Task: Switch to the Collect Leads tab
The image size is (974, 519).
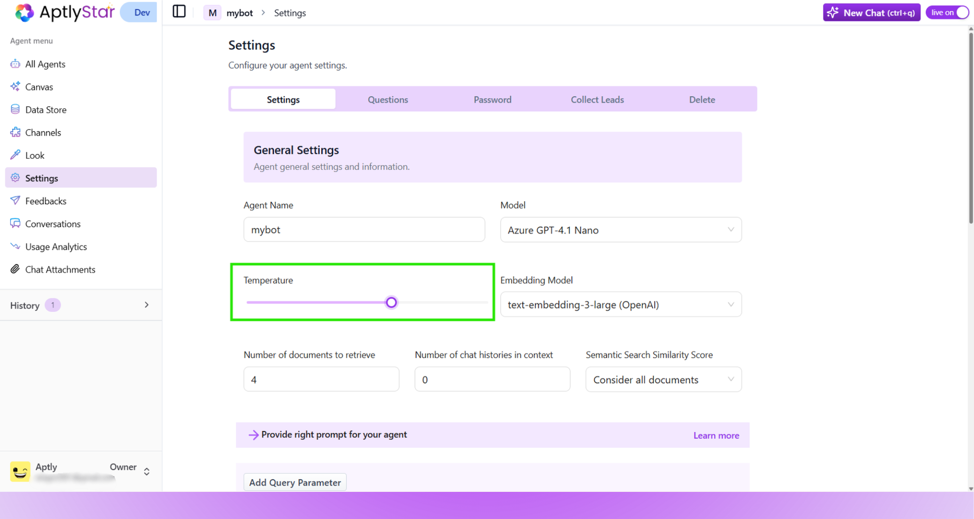Action: (597, 99)
